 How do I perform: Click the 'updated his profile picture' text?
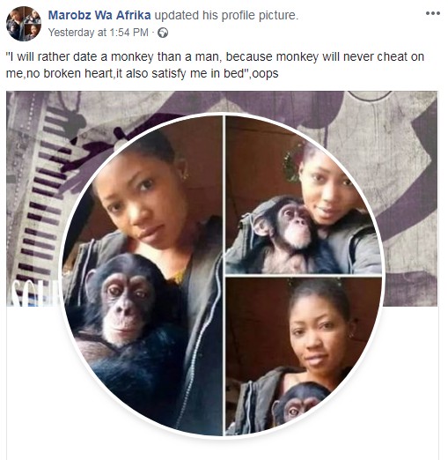point(226,15)
